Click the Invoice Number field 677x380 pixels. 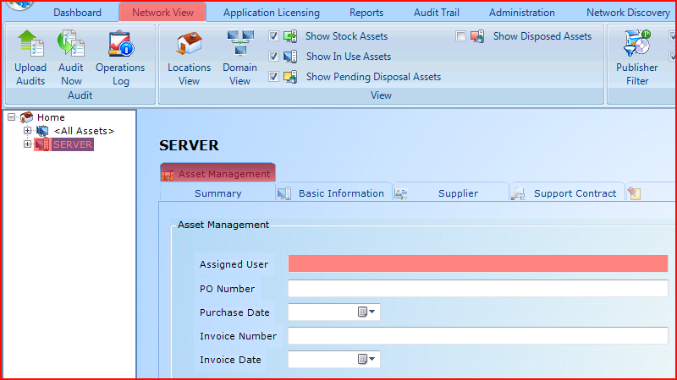(478, 335)
